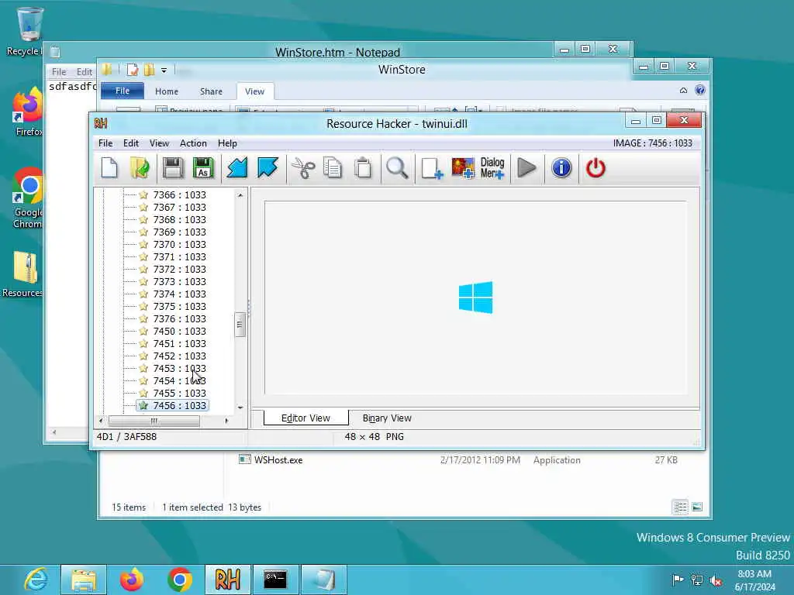Click the Save As green floppy icon
The height and width of the screenshot is (595, 794).
203,168
